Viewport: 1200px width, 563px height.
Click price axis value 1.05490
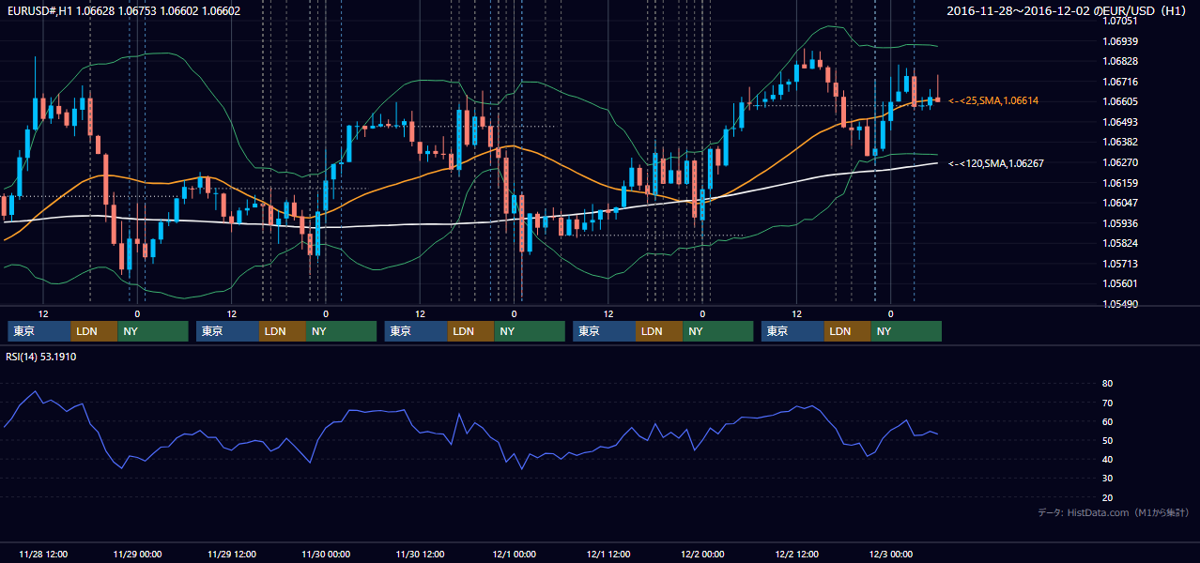[1120, 304]
